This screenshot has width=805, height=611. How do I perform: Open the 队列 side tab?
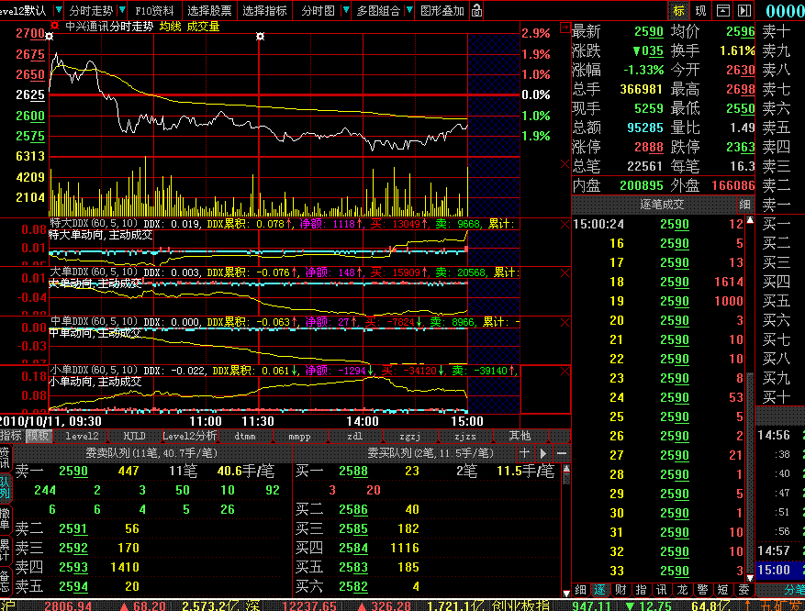(5, 488)
